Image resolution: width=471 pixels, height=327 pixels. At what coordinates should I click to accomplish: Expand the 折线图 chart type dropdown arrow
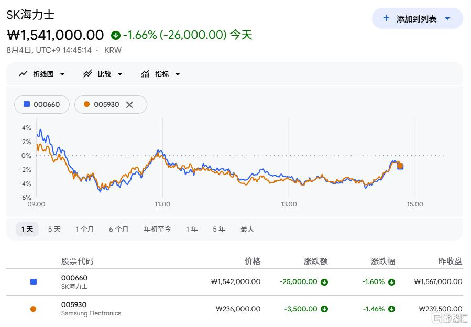(x=62, y=74)
